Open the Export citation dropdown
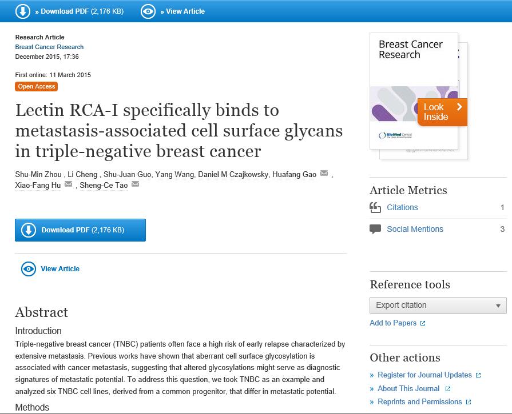This screenshot has height=414, width=512. [438, 306]
